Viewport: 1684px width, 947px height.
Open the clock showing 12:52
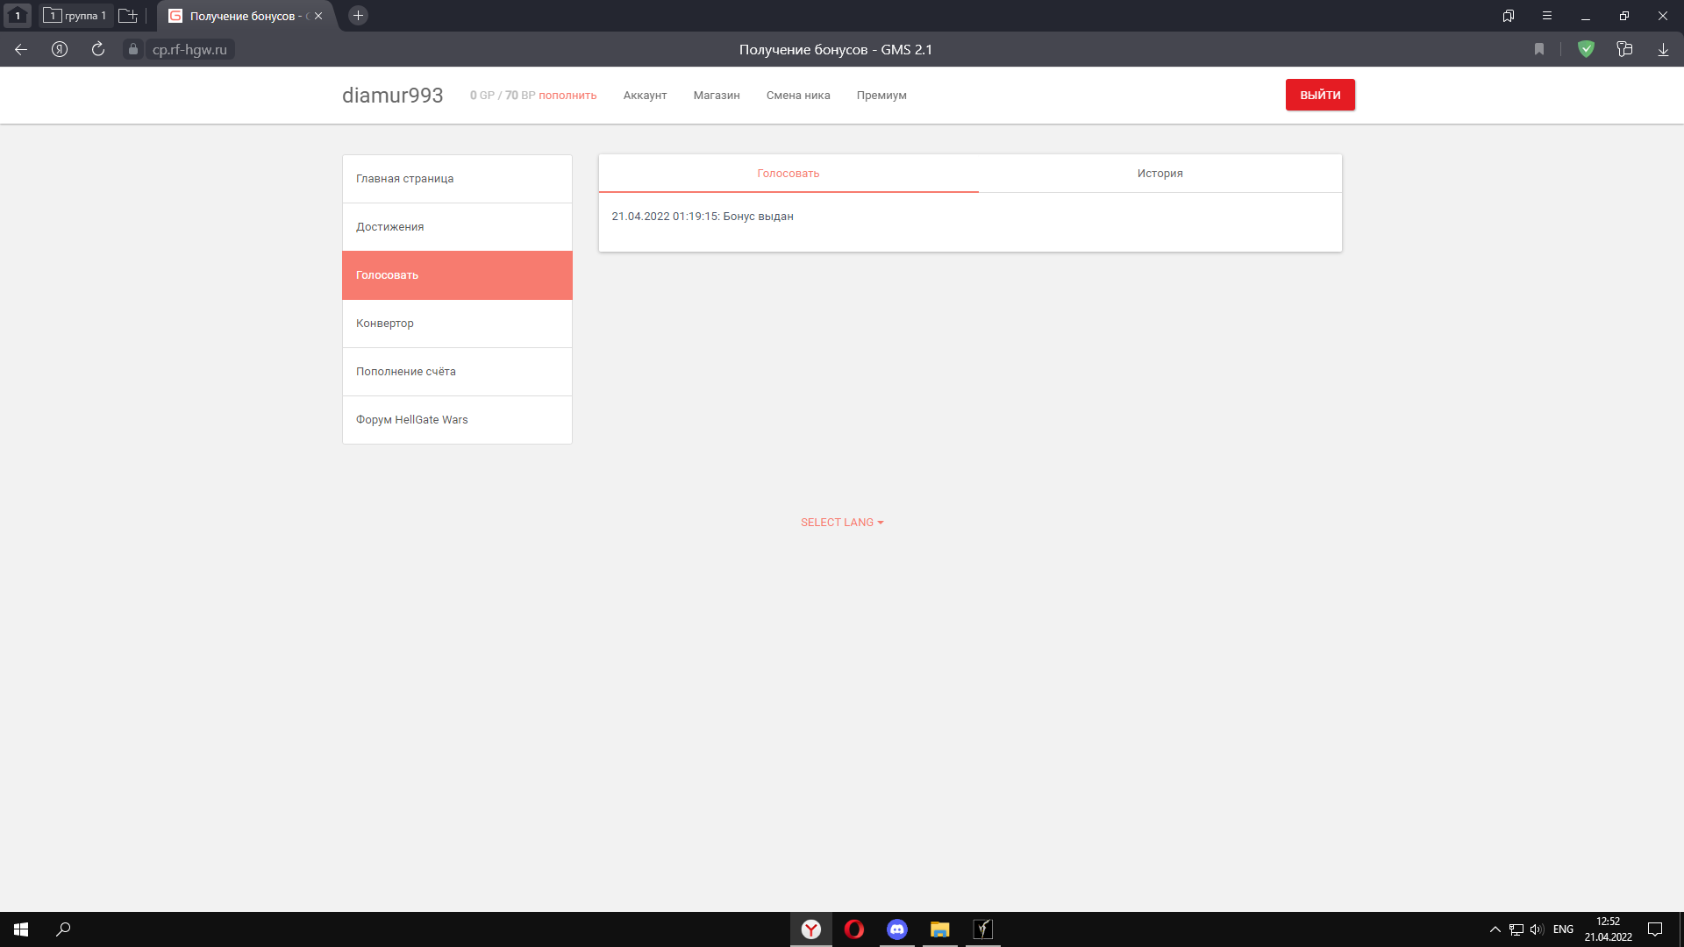(x=1608, y=929)
